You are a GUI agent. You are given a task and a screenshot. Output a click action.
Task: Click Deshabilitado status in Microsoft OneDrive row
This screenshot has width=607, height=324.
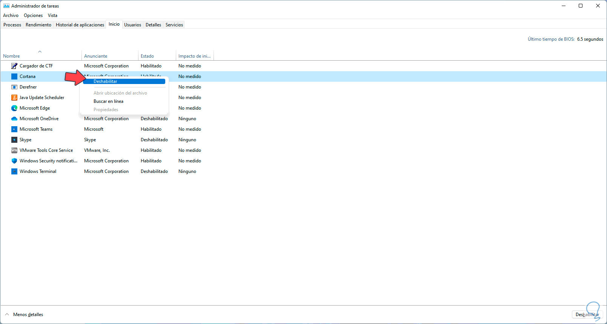pos(154,119)
